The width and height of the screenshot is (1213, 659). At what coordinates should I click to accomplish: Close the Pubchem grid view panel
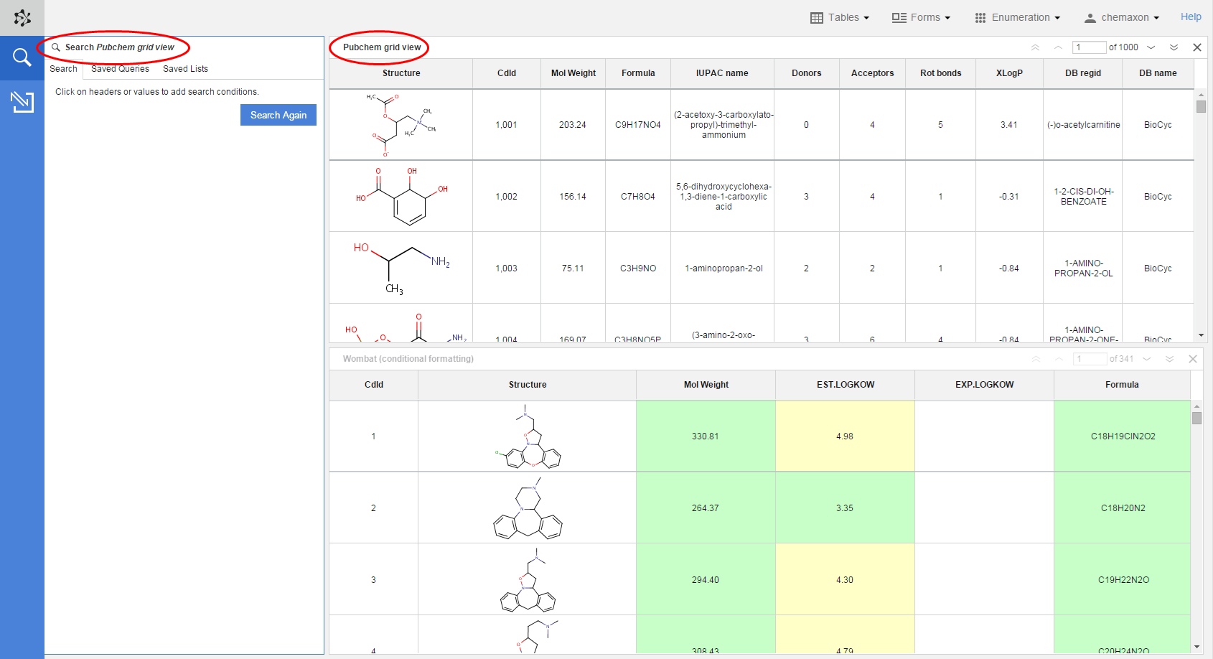coord(1197,47)
